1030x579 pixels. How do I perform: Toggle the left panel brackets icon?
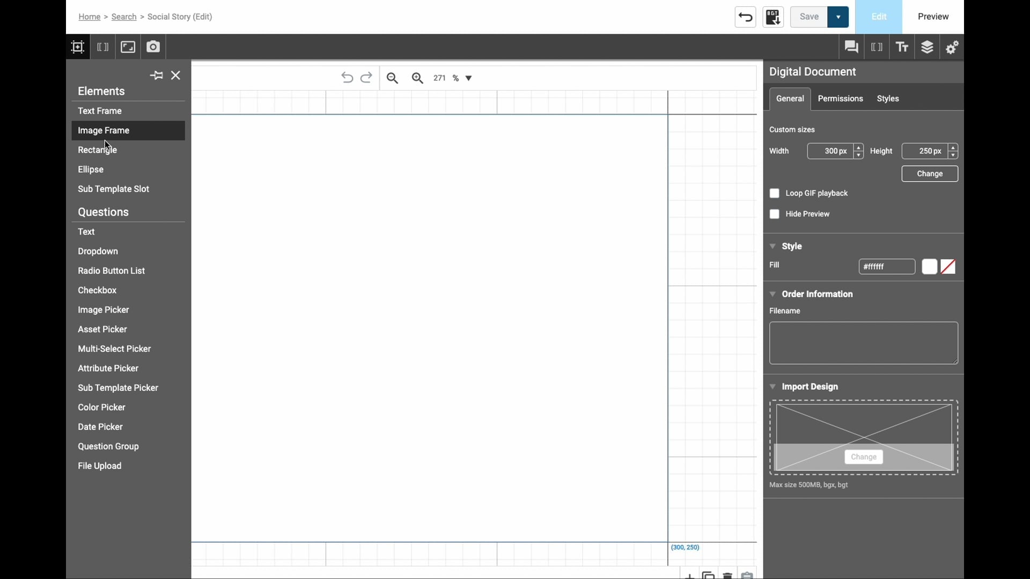(103, 47)
